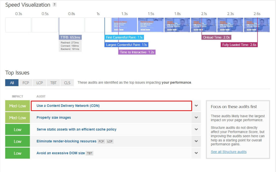Switch to the FCP filter tab

click(x=26, y=83)
